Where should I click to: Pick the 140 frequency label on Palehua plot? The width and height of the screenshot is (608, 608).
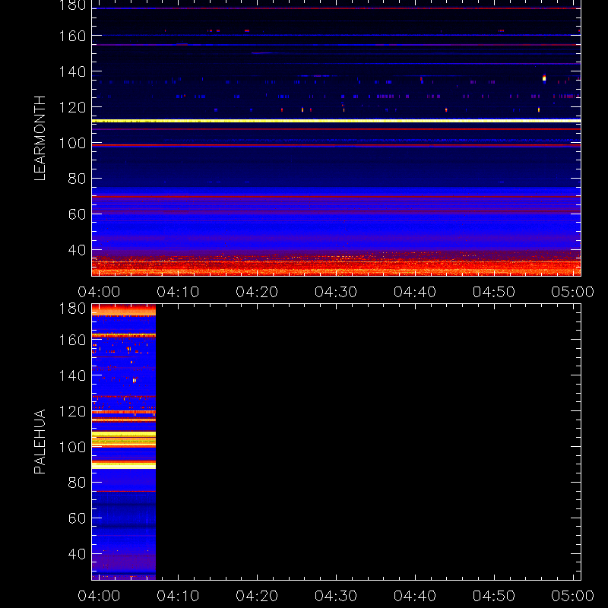(x=72, y=375)
